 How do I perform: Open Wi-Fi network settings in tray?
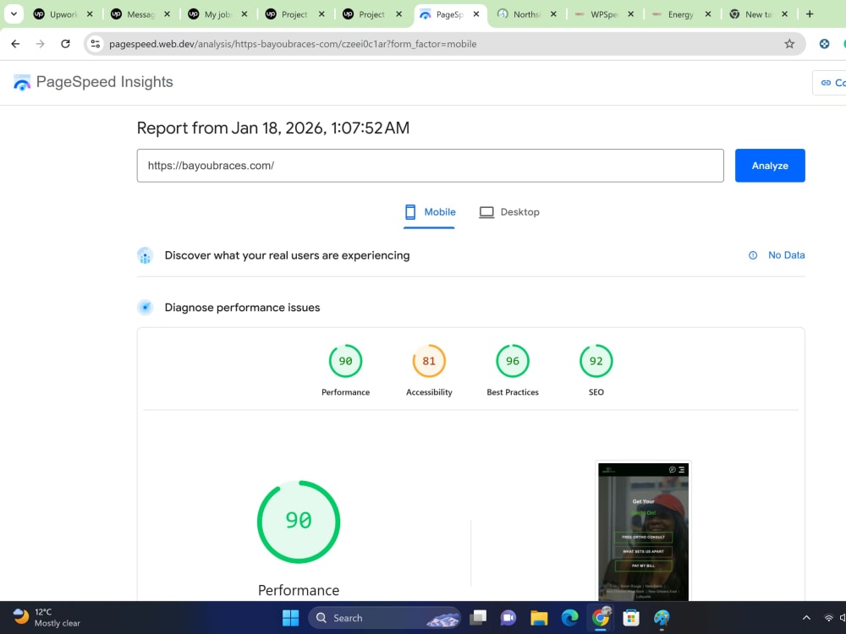829,618
